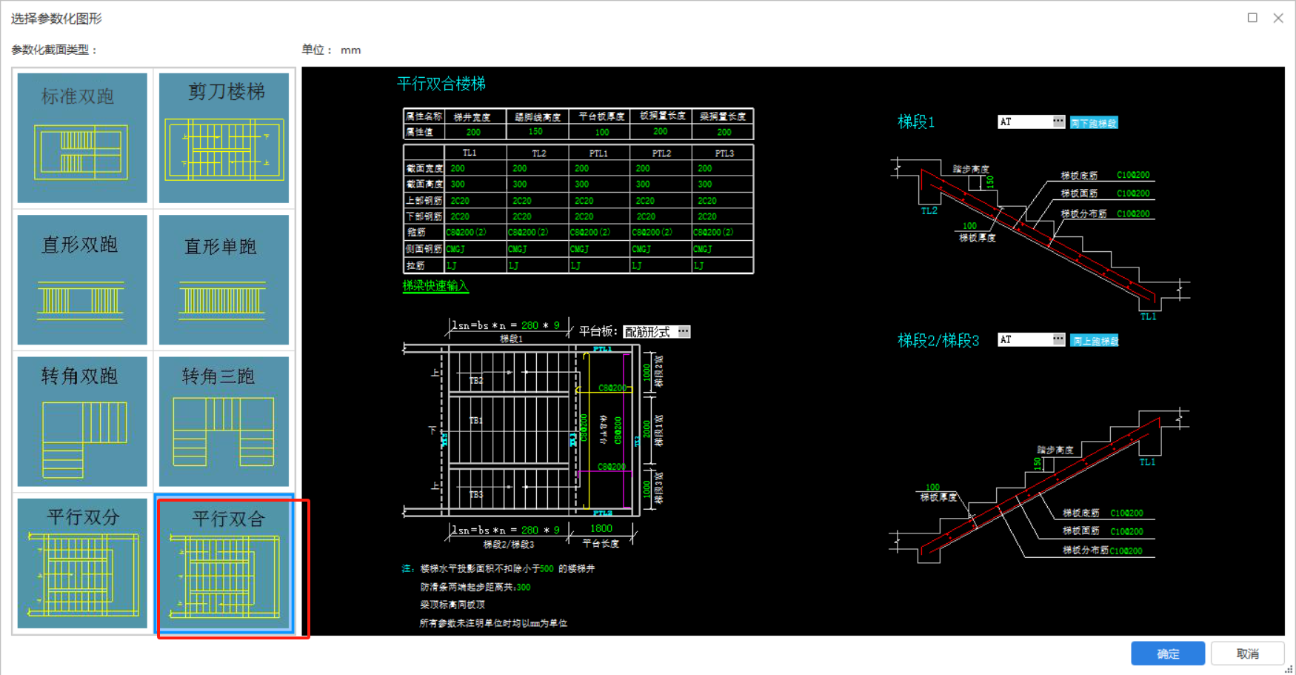The height and width of the screenshot is (675, 1296).
Task: Edit TL2 截面高度 value 300
Action: pyautogui.click(x=520, y=184)
